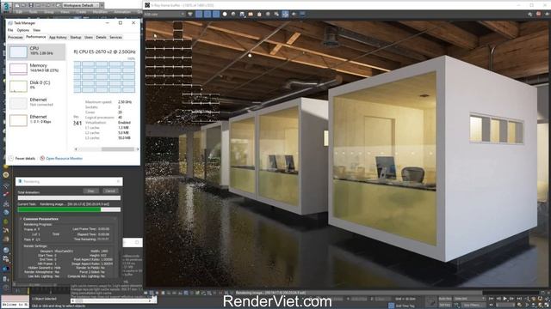
Task: Click the clear image icon in VFB
Action: (259, 14)
